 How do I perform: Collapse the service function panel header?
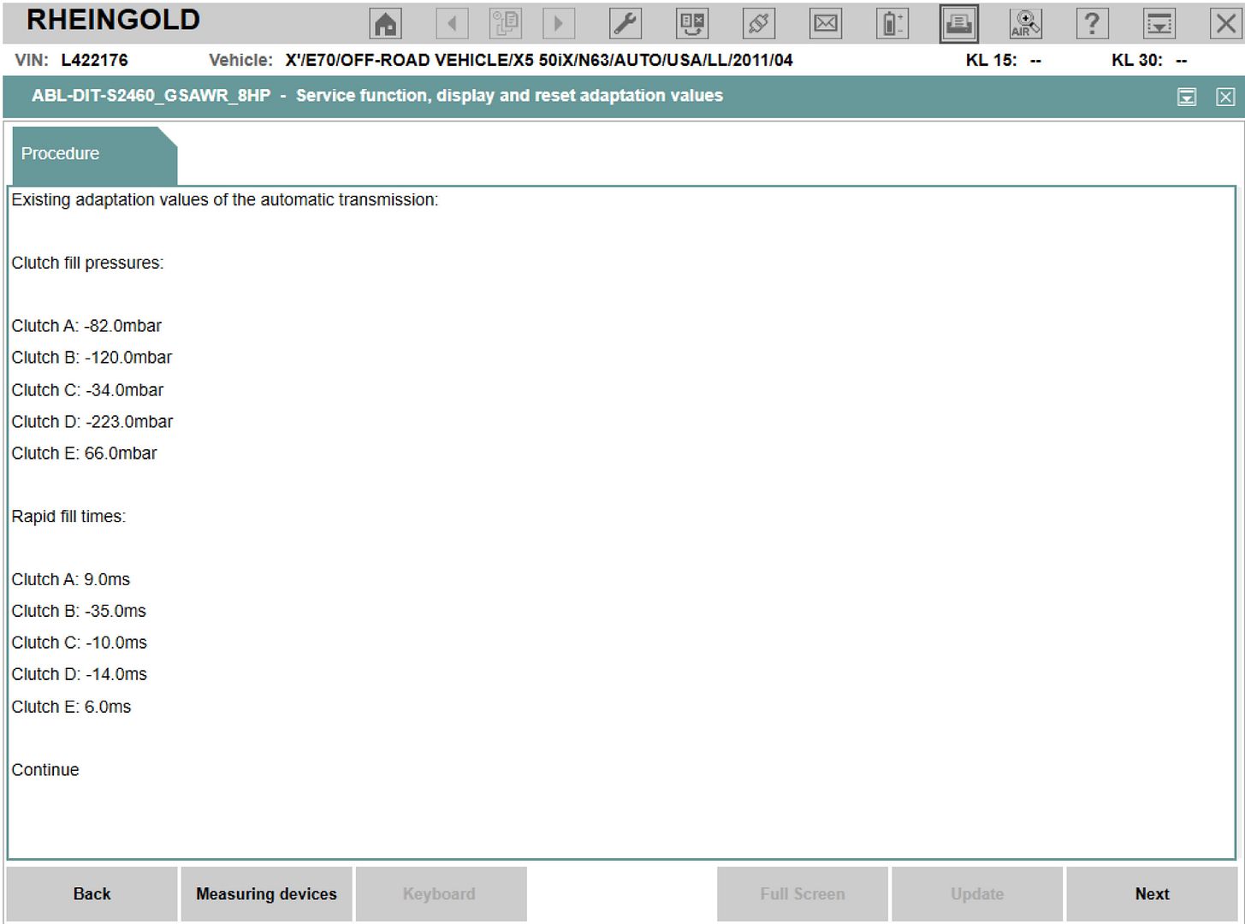1187,97
